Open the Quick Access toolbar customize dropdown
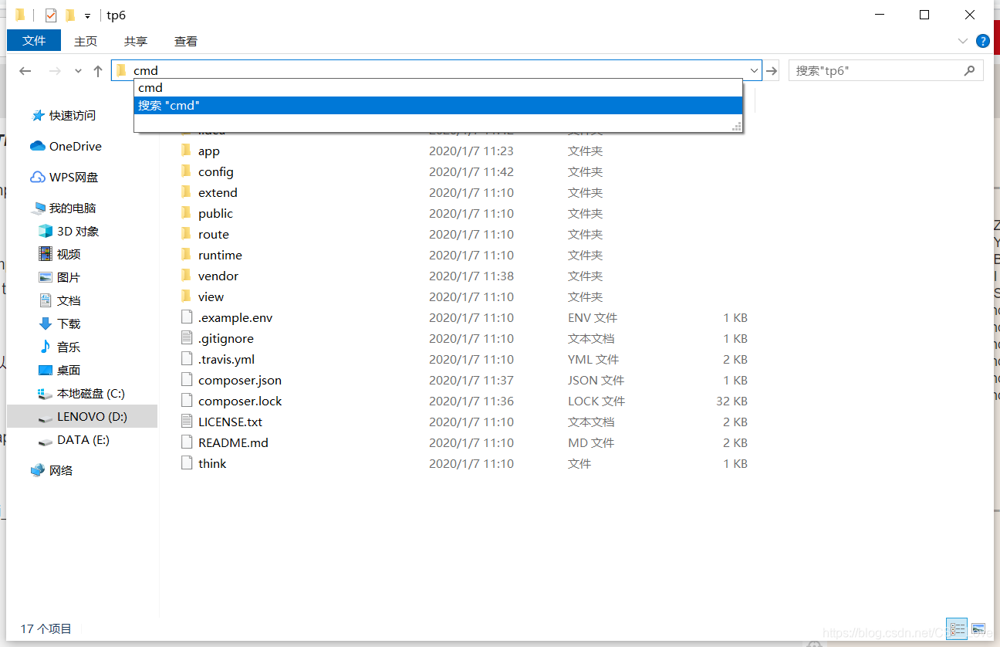This screenshot has width=1000, height=647. [87, 15]
